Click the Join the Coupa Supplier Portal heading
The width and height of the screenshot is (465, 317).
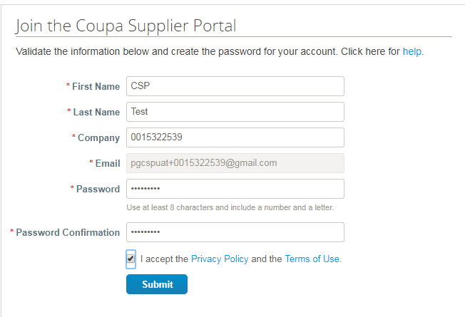click(x=126, y=26)
